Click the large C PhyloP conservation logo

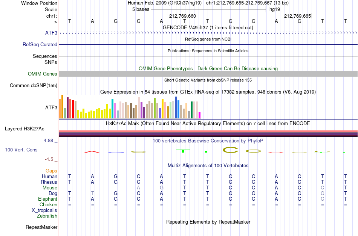(x=230, y=150)
